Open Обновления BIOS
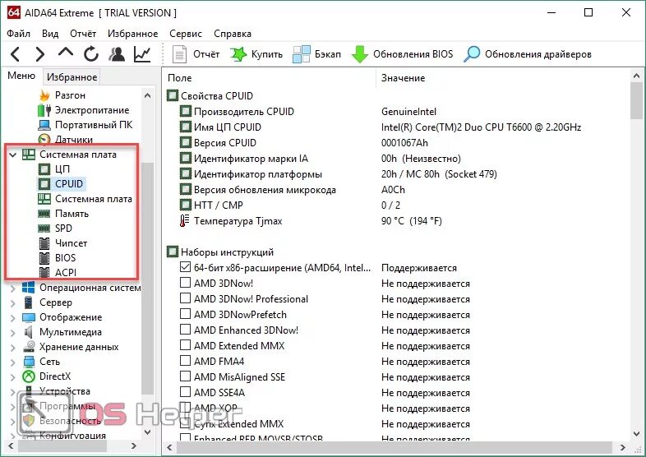The image size is (646, 457). tap(402, 54)
